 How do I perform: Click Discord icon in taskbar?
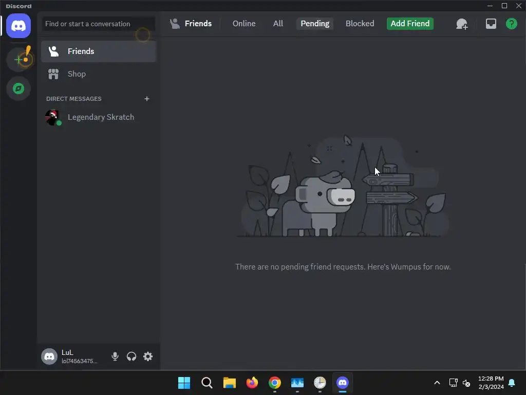(343, 383)
